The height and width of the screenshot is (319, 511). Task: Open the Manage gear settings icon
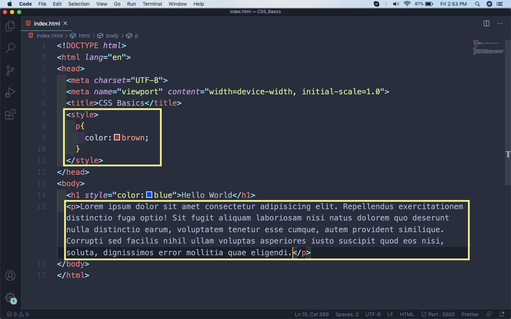[x=10, y=298]
